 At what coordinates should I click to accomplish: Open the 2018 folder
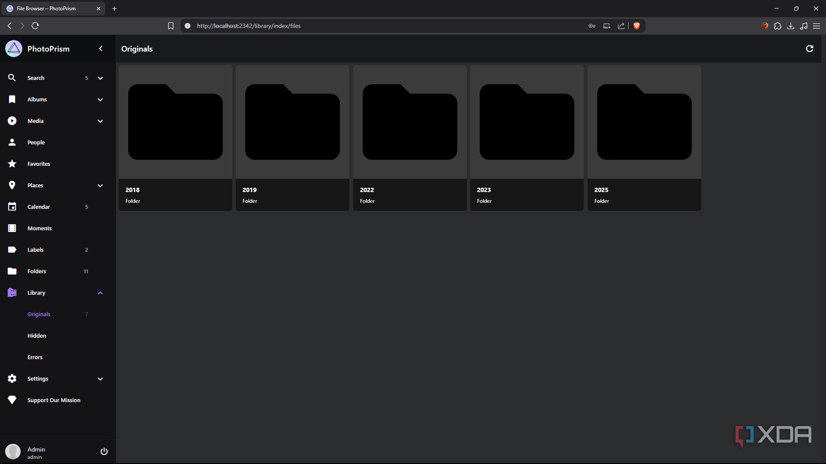176,138
